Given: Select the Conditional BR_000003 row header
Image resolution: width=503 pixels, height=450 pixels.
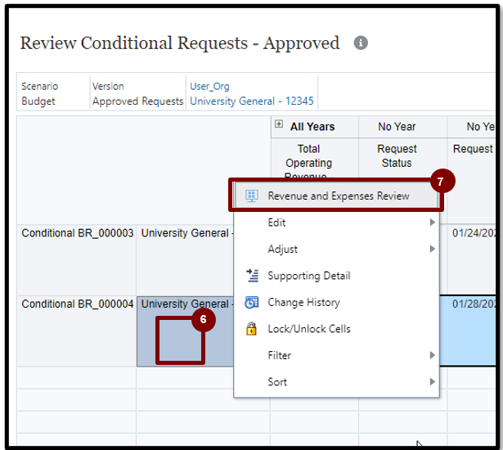Looking at the screenshot, I should coord(77,234).
